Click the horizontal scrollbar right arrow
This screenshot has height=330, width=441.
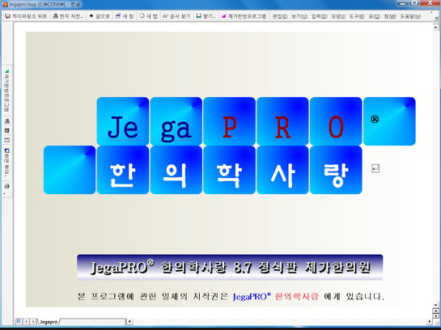click(429, 321)
